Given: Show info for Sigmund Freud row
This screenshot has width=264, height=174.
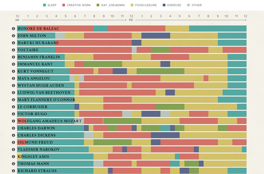Looking at the screenshot, I should coord(13,142).
